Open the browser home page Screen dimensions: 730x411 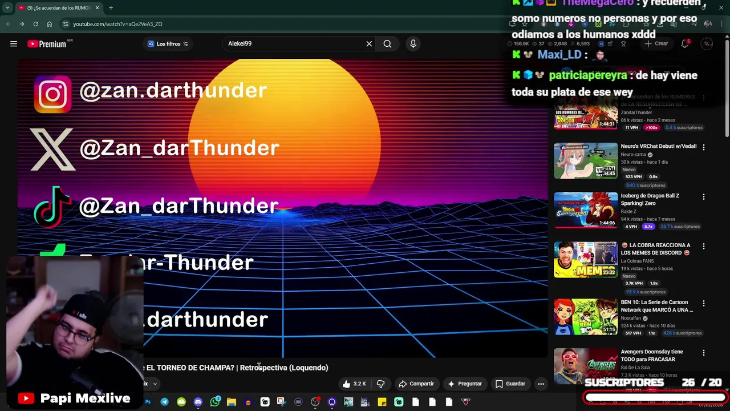pos(50,24)
